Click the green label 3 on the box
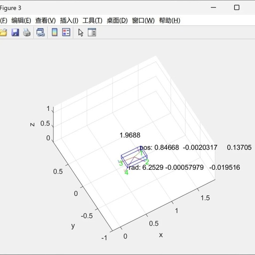 [x=121, y=163]
